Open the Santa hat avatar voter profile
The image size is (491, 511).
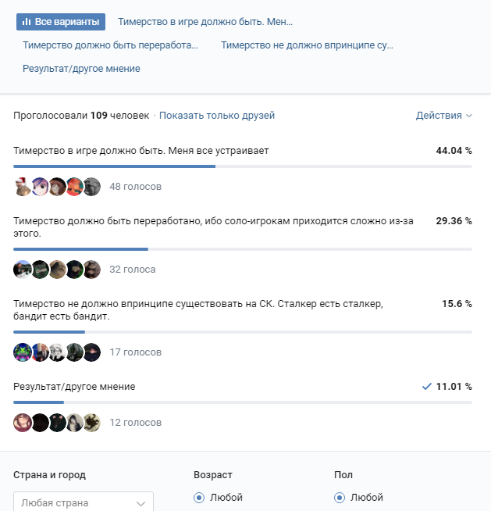tap(23, 187)
